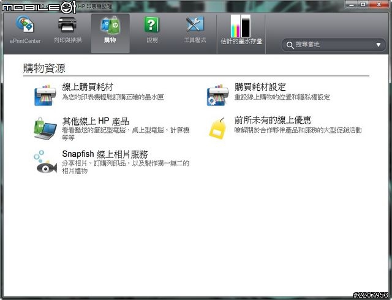Expand the search scope dropdown arrow

point(379,45)
